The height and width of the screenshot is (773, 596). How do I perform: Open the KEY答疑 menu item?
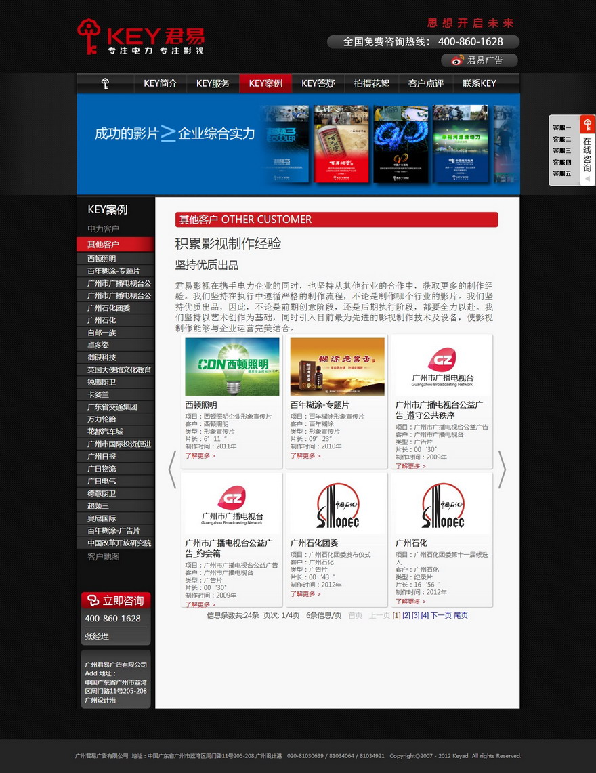(x=318, y=83)
